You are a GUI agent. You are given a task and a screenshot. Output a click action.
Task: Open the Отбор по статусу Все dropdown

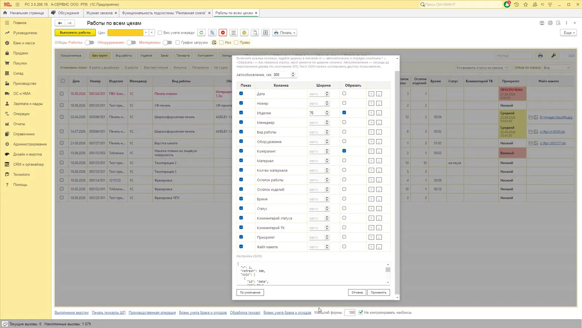click(x=557, y=68)
